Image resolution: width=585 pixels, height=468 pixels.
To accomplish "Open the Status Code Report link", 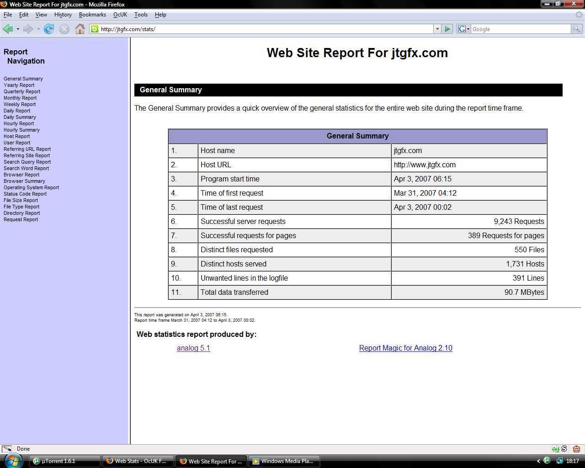I will click(x=25, y=194).
